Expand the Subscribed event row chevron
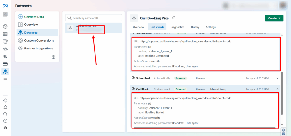 click(277, 78)
